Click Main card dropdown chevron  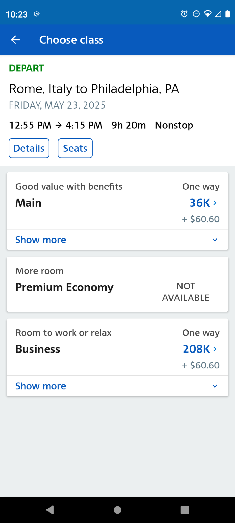tap(215, 240)
